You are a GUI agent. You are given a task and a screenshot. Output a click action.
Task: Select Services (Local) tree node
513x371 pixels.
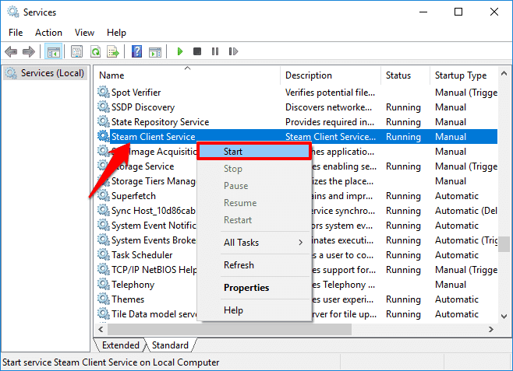click(45, 73)
